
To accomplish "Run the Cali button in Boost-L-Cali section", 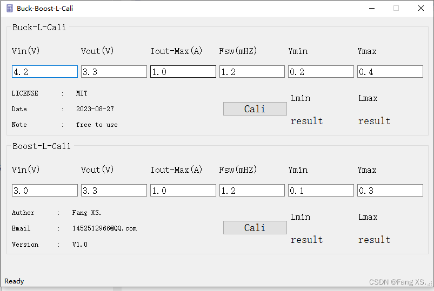I will [255, 227].
